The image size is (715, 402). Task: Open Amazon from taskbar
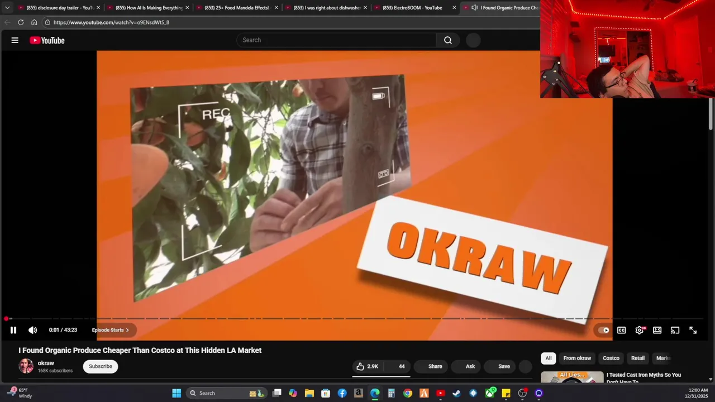[359, 393]
